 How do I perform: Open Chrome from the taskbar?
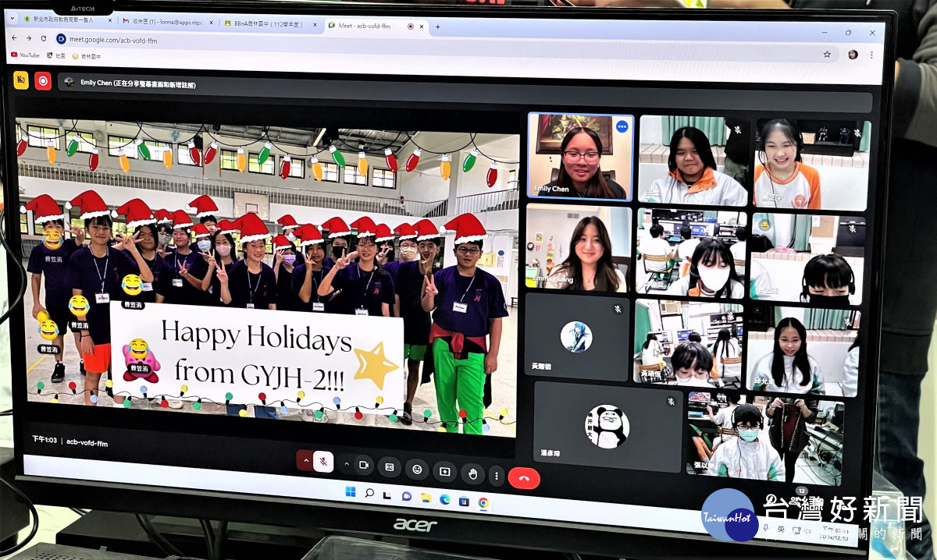[x=484, y=502]
